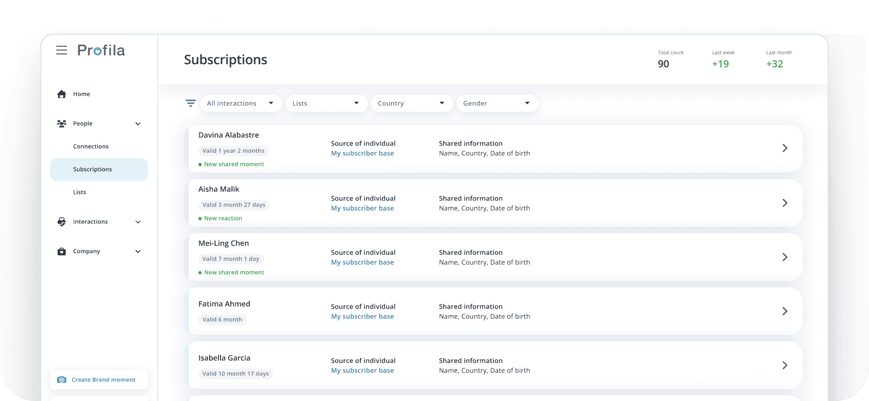The image size is (869, 401).
Task: Click the Company briefcase icon
Action: click(x=62, y=251)
